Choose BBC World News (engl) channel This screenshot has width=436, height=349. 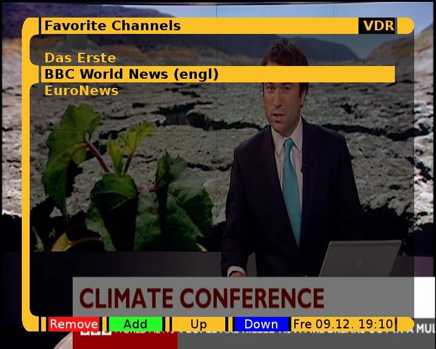click(x=131, y=75)
